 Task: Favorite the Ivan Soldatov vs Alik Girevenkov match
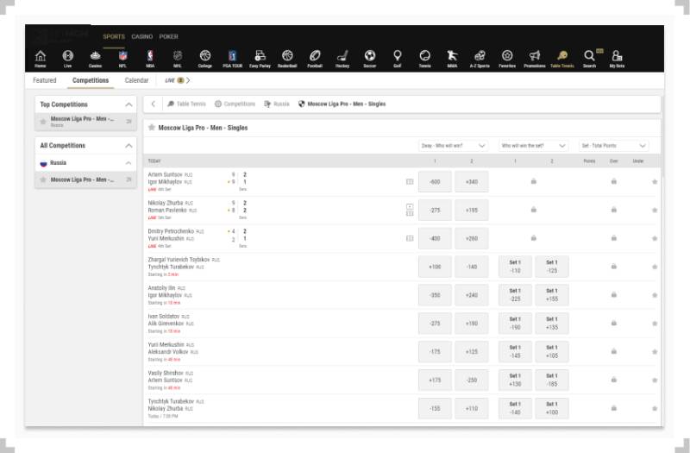[x=655, y=323]
